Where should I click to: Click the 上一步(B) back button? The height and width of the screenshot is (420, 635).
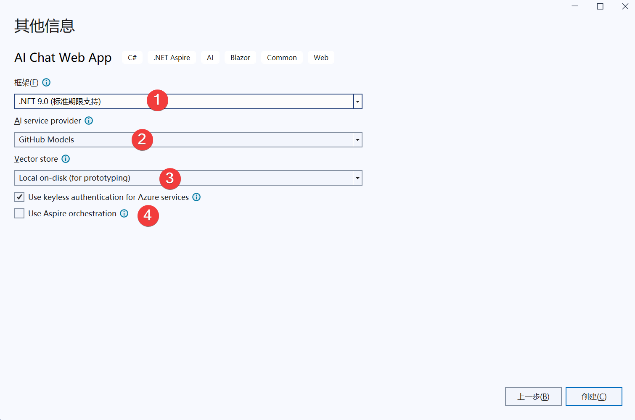[x=533, y=396]
